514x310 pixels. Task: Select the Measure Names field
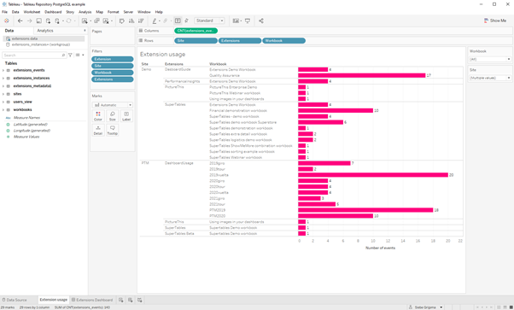pos(26,118)
